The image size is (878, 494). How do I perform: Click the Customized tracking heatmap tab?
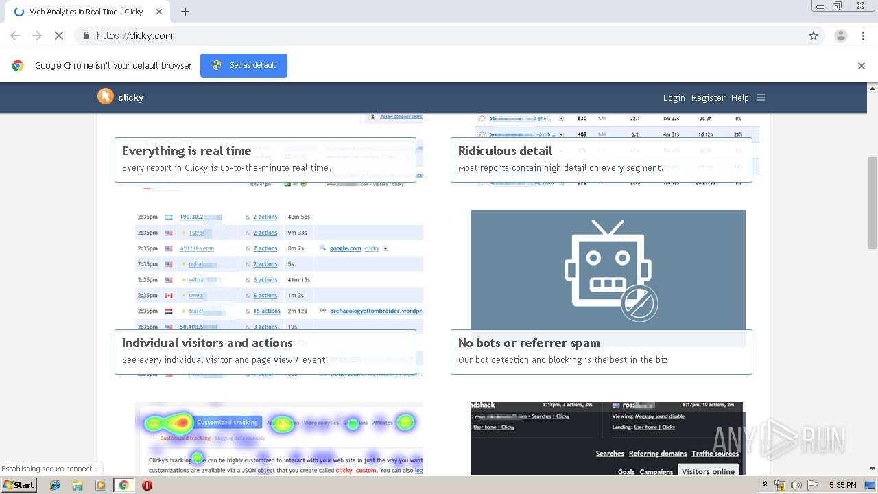pyautogui.click(x=227, y=423)
